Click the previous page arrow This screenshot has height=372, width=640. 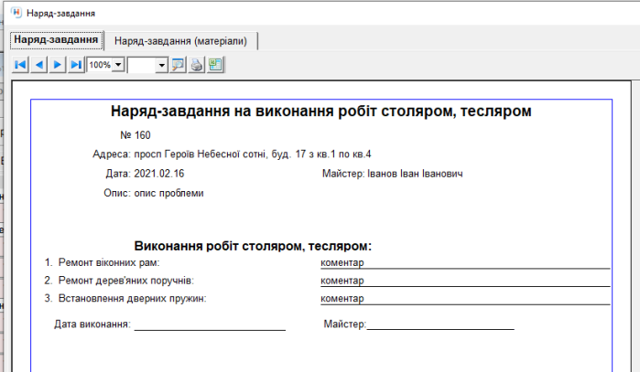39,65
